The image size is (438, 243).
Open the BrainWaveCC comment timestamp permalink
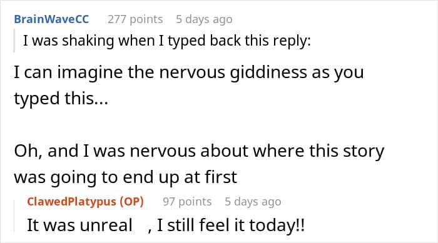[x=204, y=19]
